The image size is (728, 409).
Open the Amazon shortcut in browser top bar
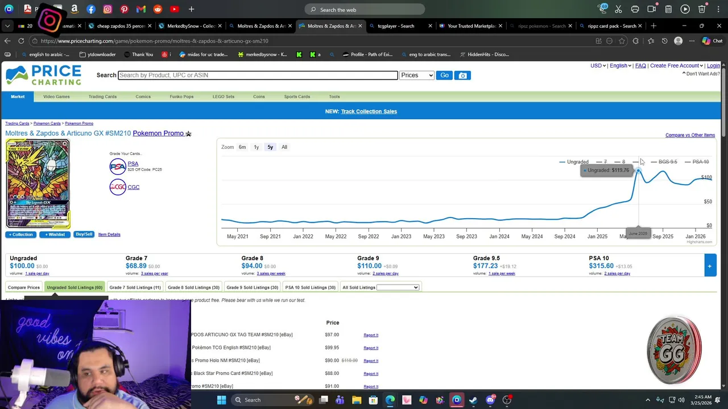(74, 9)
